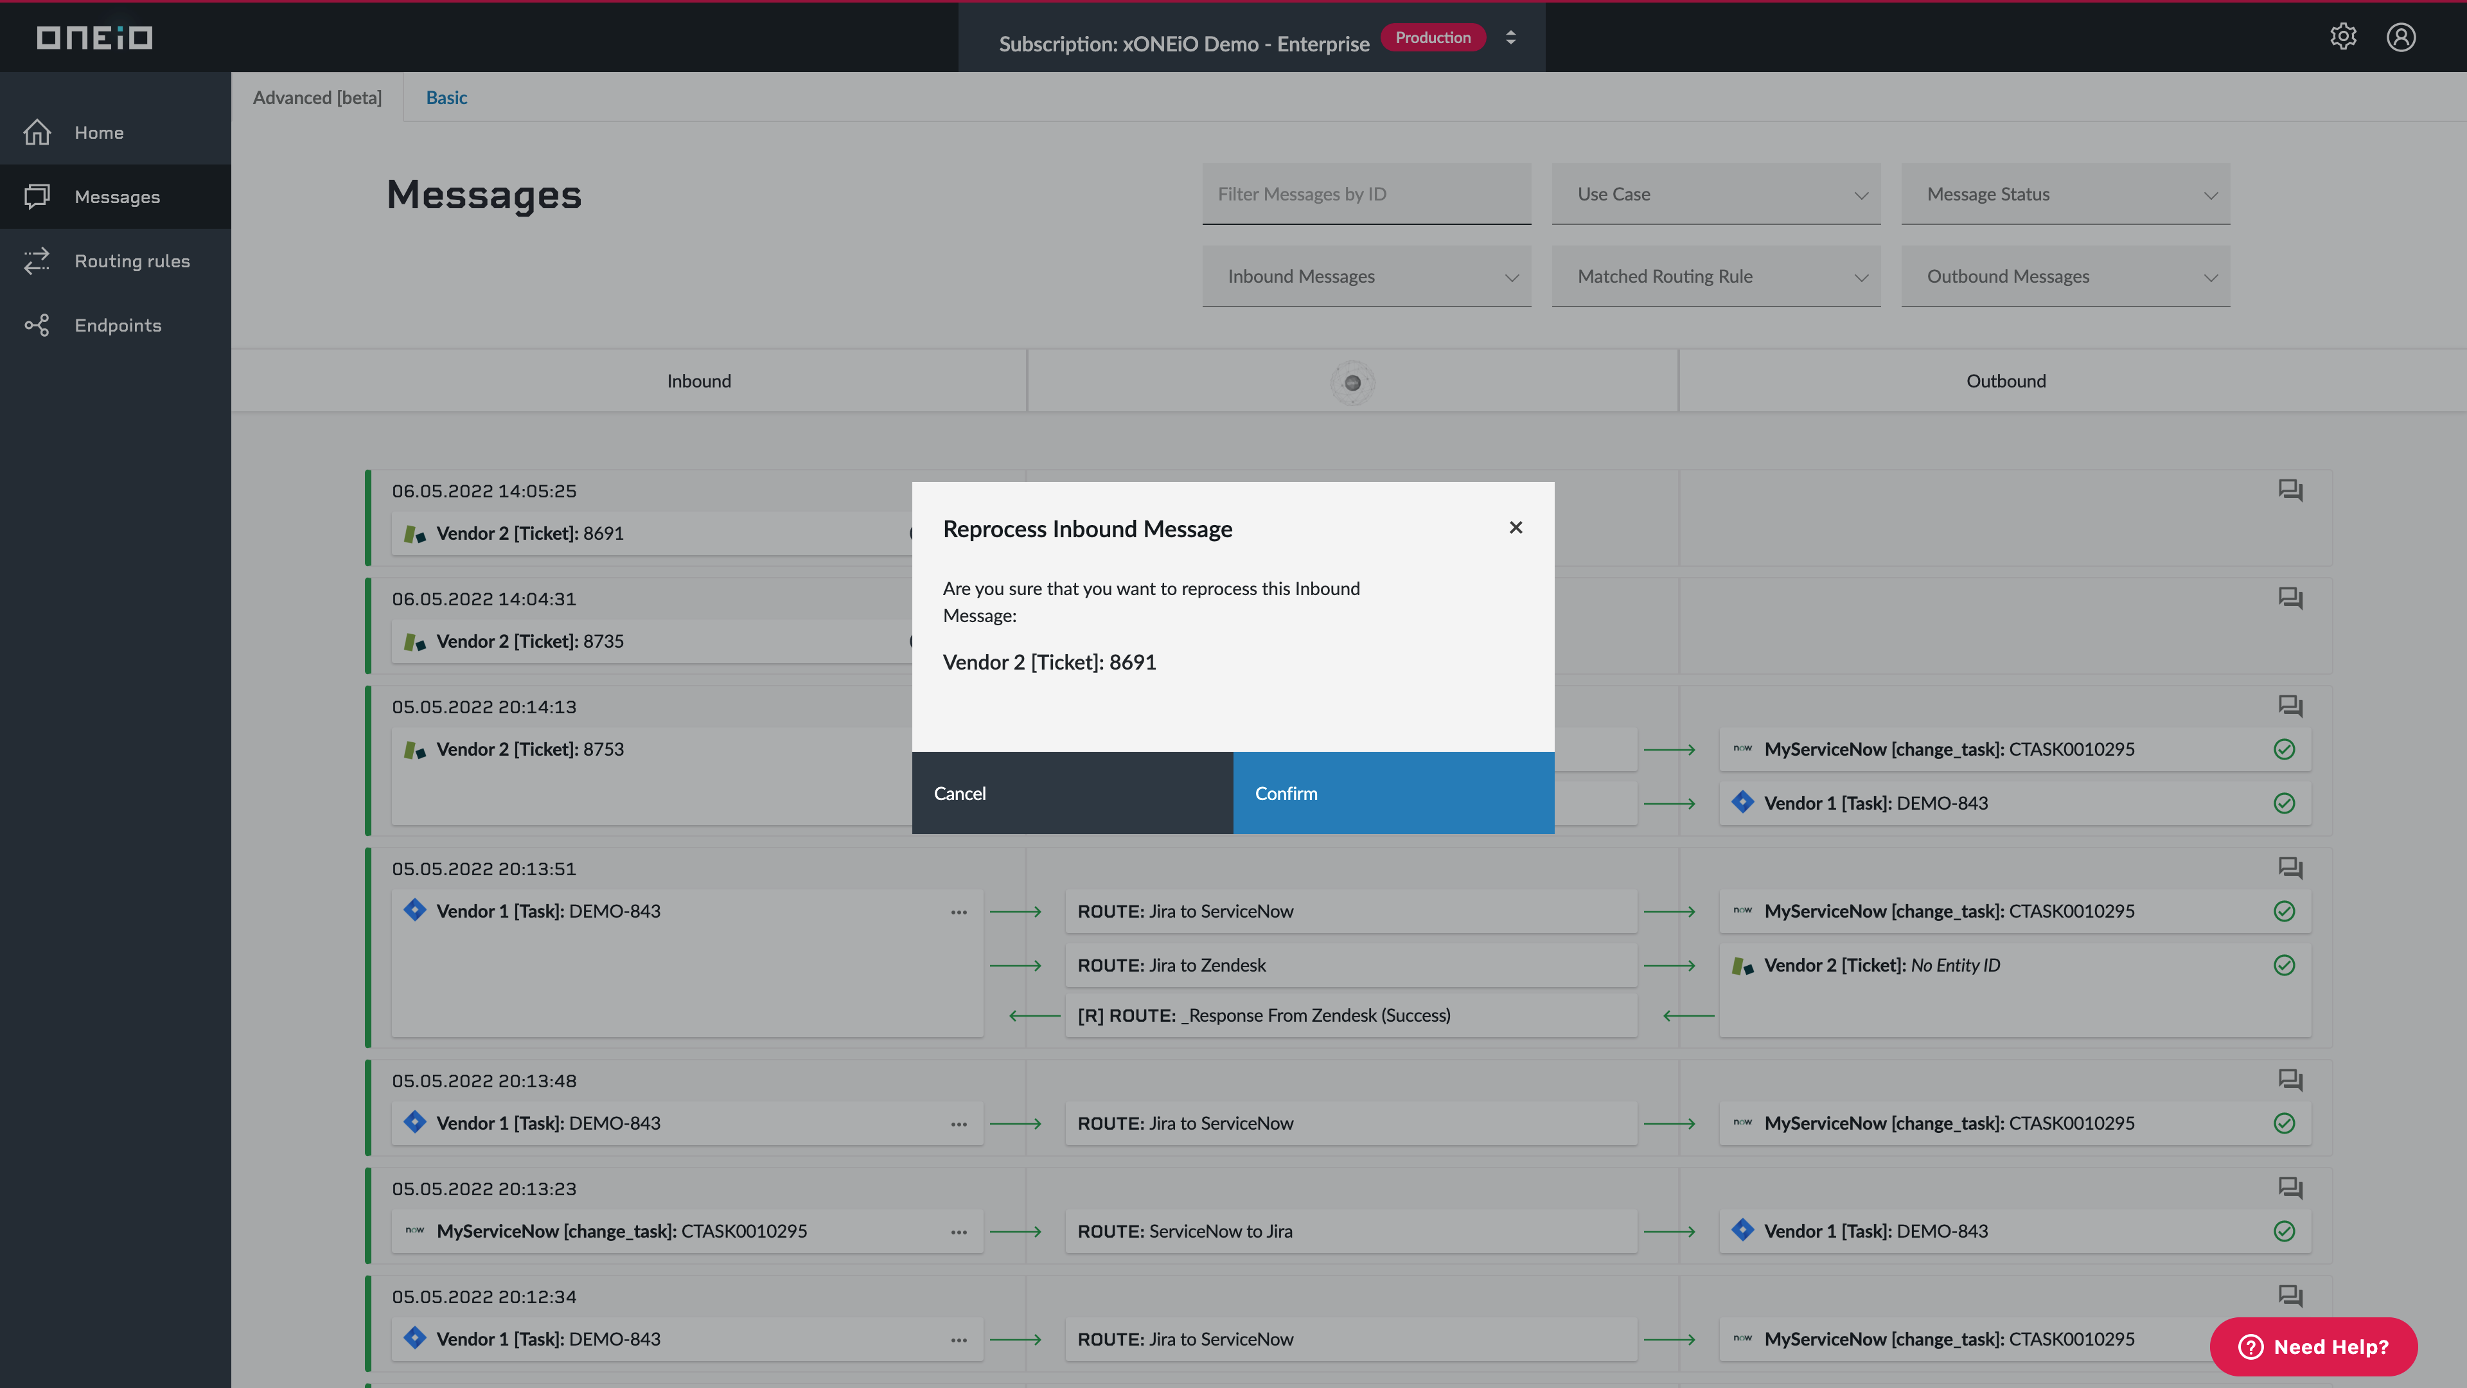Open ROUTE: Jira to Zendesk rule
The width and height of the screenshot is (2467, 1388).
(1350, 966)
